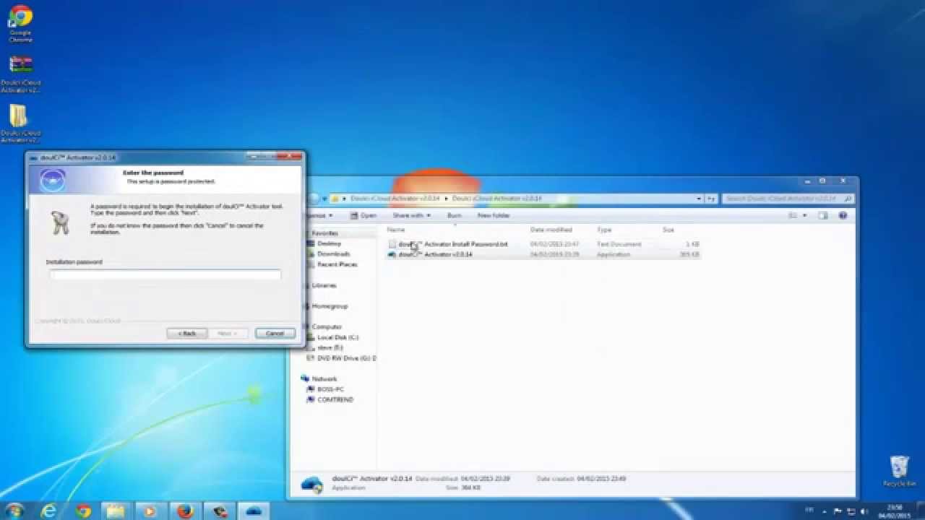
Task: Launch Chrome from the taskbar
Action: pyautogui.click(x=83, y=511)
